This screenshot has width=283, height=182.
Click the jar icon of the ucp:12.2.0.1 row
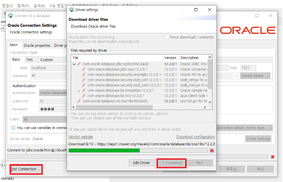coord(83,69)
